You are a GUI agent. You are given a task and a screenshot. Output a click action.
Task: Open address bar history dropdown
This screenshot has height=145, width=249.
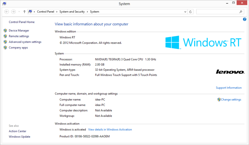click(185, 12)
